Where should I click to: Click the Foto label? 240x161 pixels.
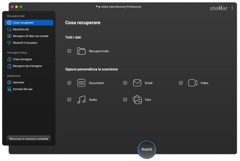pos(148,100)
